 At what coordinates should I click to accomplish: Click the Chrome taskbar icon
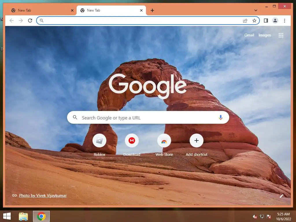[41, 216]
